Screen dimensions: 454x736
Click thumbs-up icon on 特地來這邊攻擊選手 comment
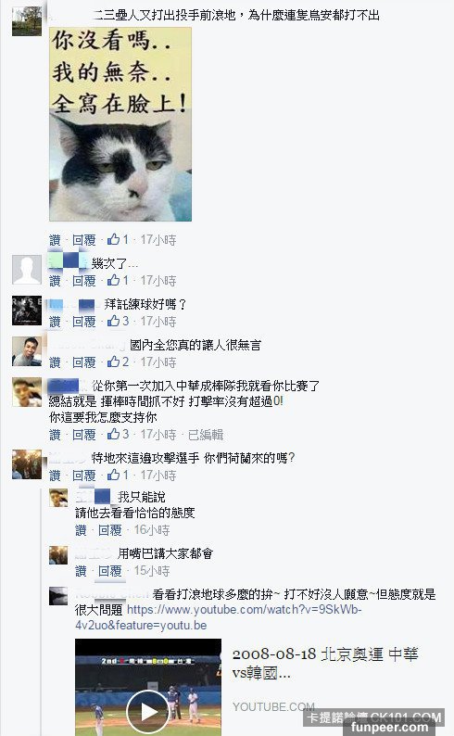[113, 475]
